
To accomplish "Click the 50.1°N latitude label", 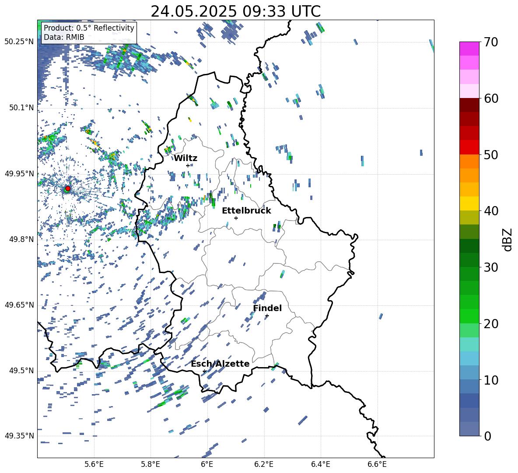I will coord(21,108).
